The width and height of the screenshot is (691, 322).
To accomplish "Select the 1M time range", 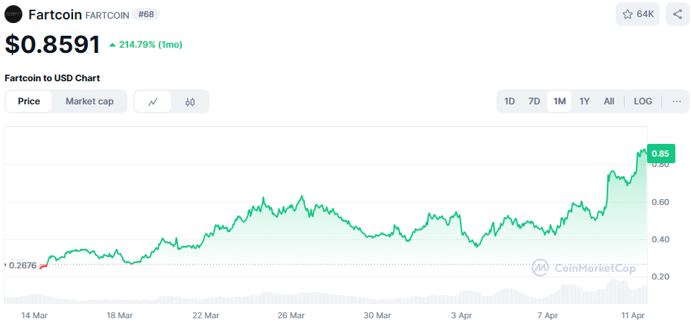I will [x=559, y=101].
